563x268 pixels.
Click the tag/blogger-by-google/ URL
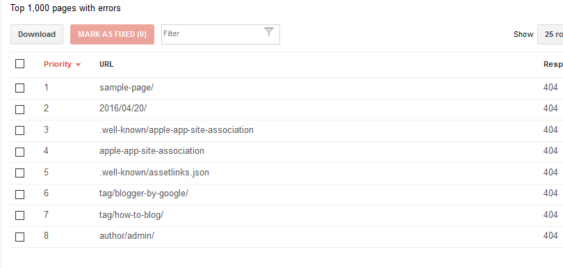[144, 194]
